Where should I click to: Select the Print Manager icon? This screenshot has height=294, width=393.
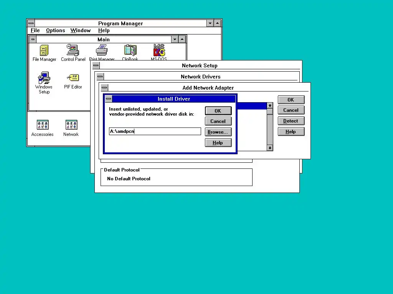(x=102, y=52)
